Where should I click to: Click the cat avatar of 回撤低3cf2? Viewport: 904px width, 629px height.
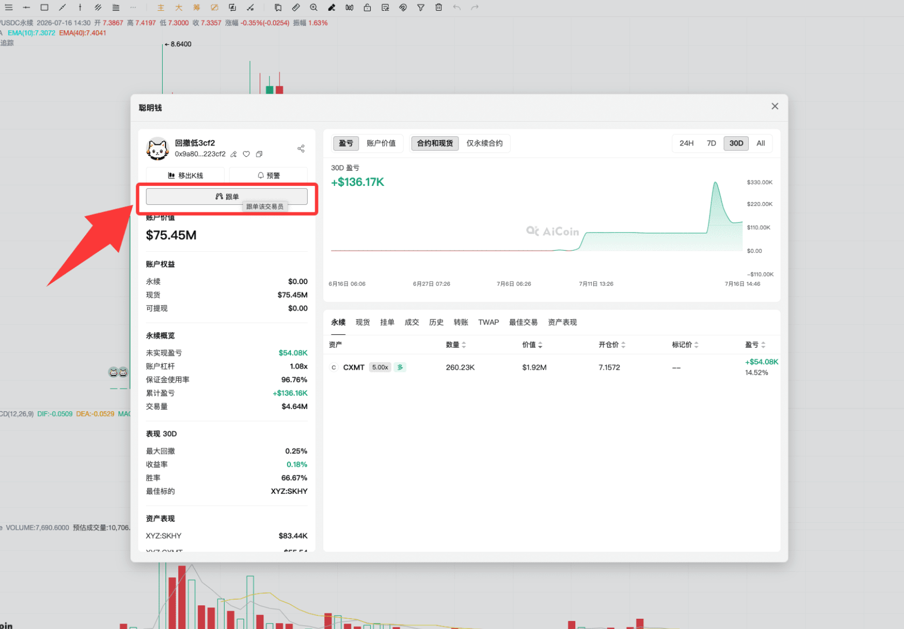click(157, 149)
